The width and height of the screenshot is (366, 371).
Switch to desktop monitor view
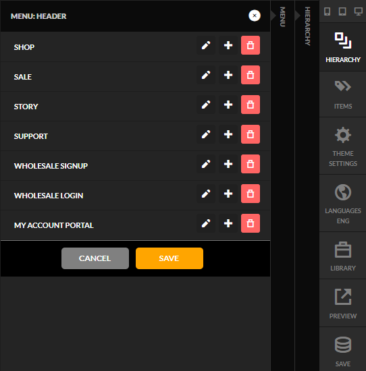(358, 11)
